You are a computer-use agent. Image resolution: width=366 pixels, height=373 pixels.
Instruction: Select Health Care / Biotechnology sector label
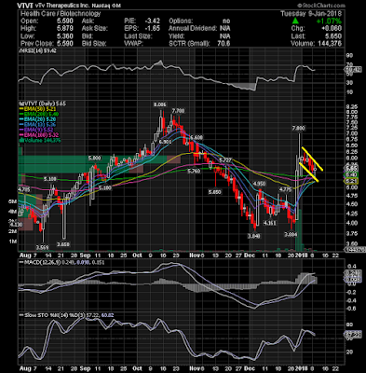click(61, 14)
